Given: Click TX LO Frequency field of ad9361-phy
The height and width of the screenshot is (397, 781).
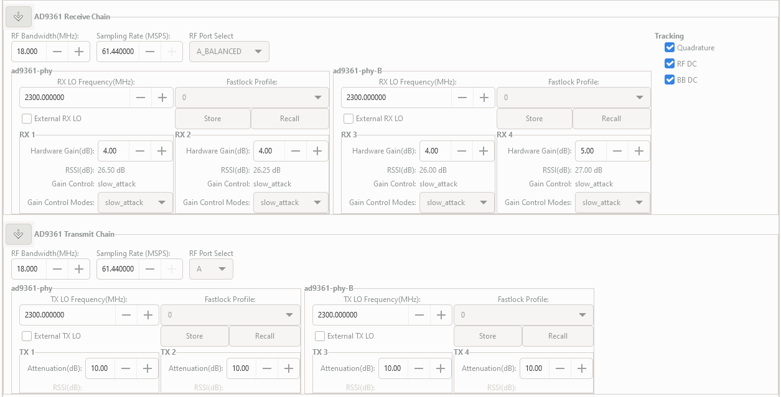Looking at the screenshot, I should pos(68,315).
